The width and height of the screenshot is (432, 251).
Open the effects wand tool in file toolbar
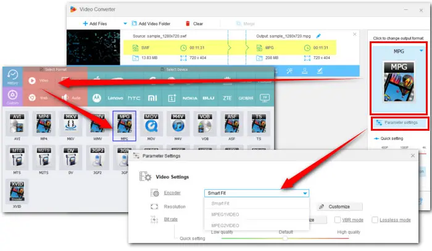point(289,71)
